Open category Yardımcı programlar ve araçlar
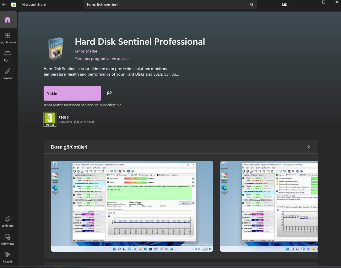The height and width of the screenshot is (268, 341). (x=102, y=59)
